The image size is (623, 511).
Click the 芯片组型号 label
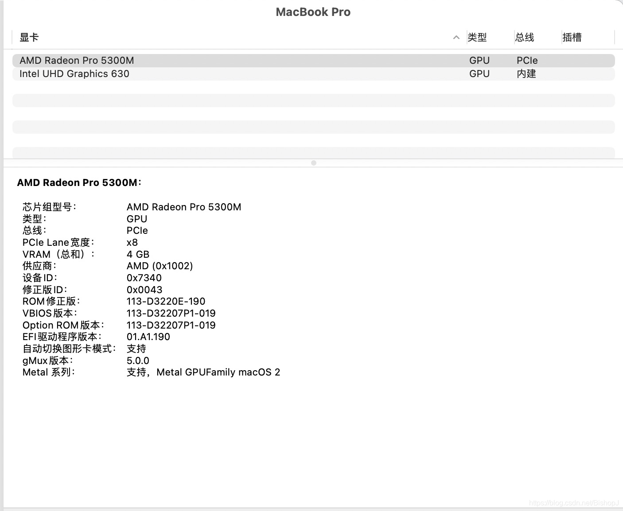[x=49, y=207]
